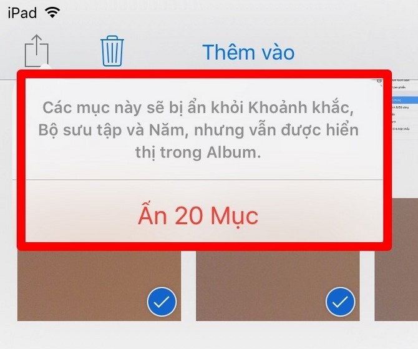
Task: Tap the gray hide-items explanation text
Action: 198,130
